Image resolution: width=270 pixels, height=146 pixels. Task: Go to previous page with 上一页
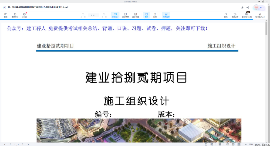pyautogui.click(x=83, y=15)
